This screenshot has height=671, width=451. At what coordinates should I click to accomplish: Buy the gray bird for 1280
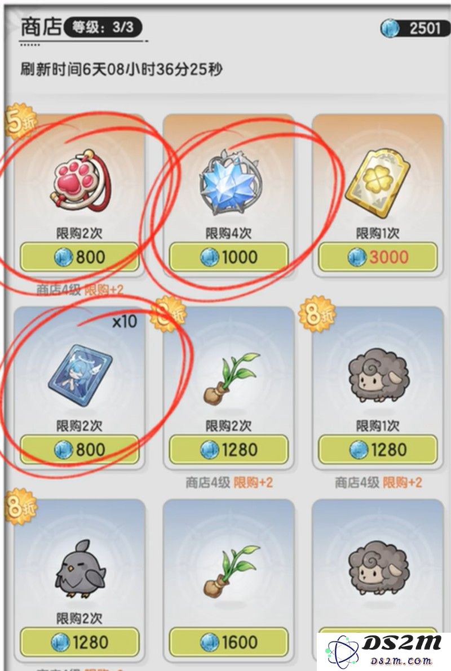(x=79, y=642)
